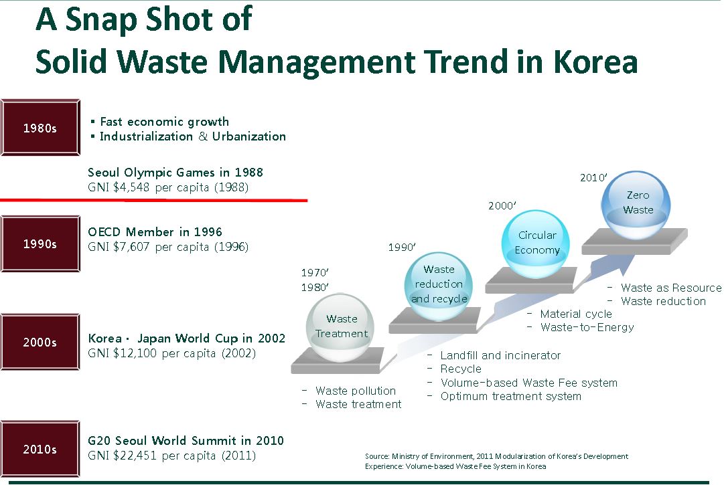Screen dimensions: 724x485
Task: Click 'GNI $22,451 per capita (2011)'
Action: [171, 456]
